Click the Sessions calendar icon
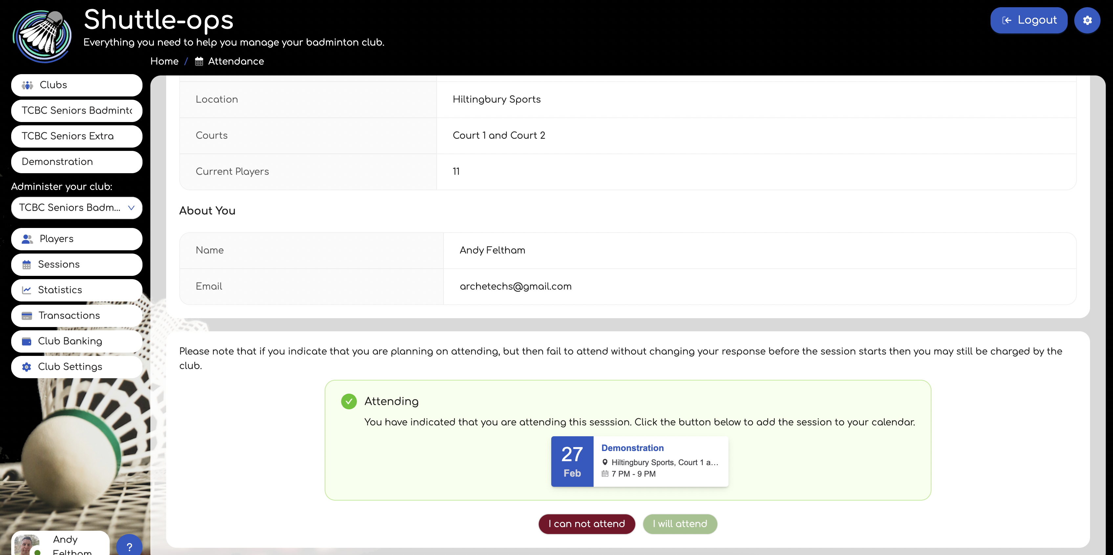 pos(27,265)
